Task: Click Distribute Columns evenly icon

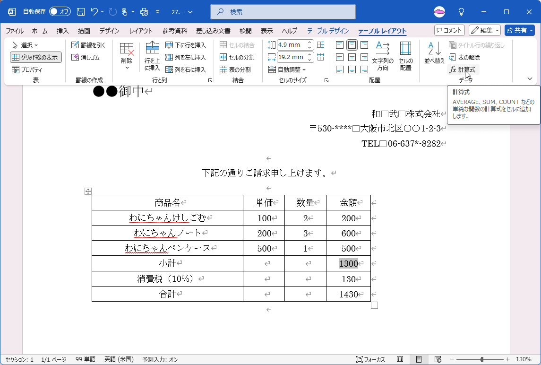Action: coord(320,57)
